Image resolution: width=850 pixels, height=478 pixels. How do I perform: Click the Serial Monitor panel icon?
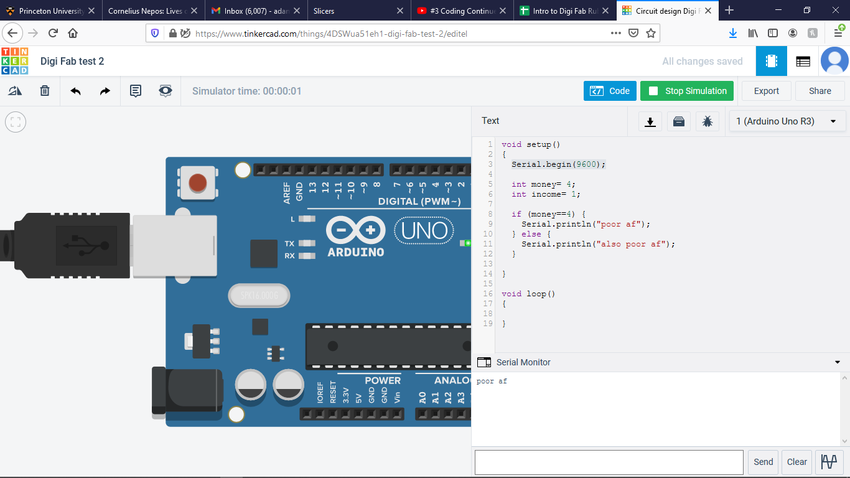[x=484, y=362]
